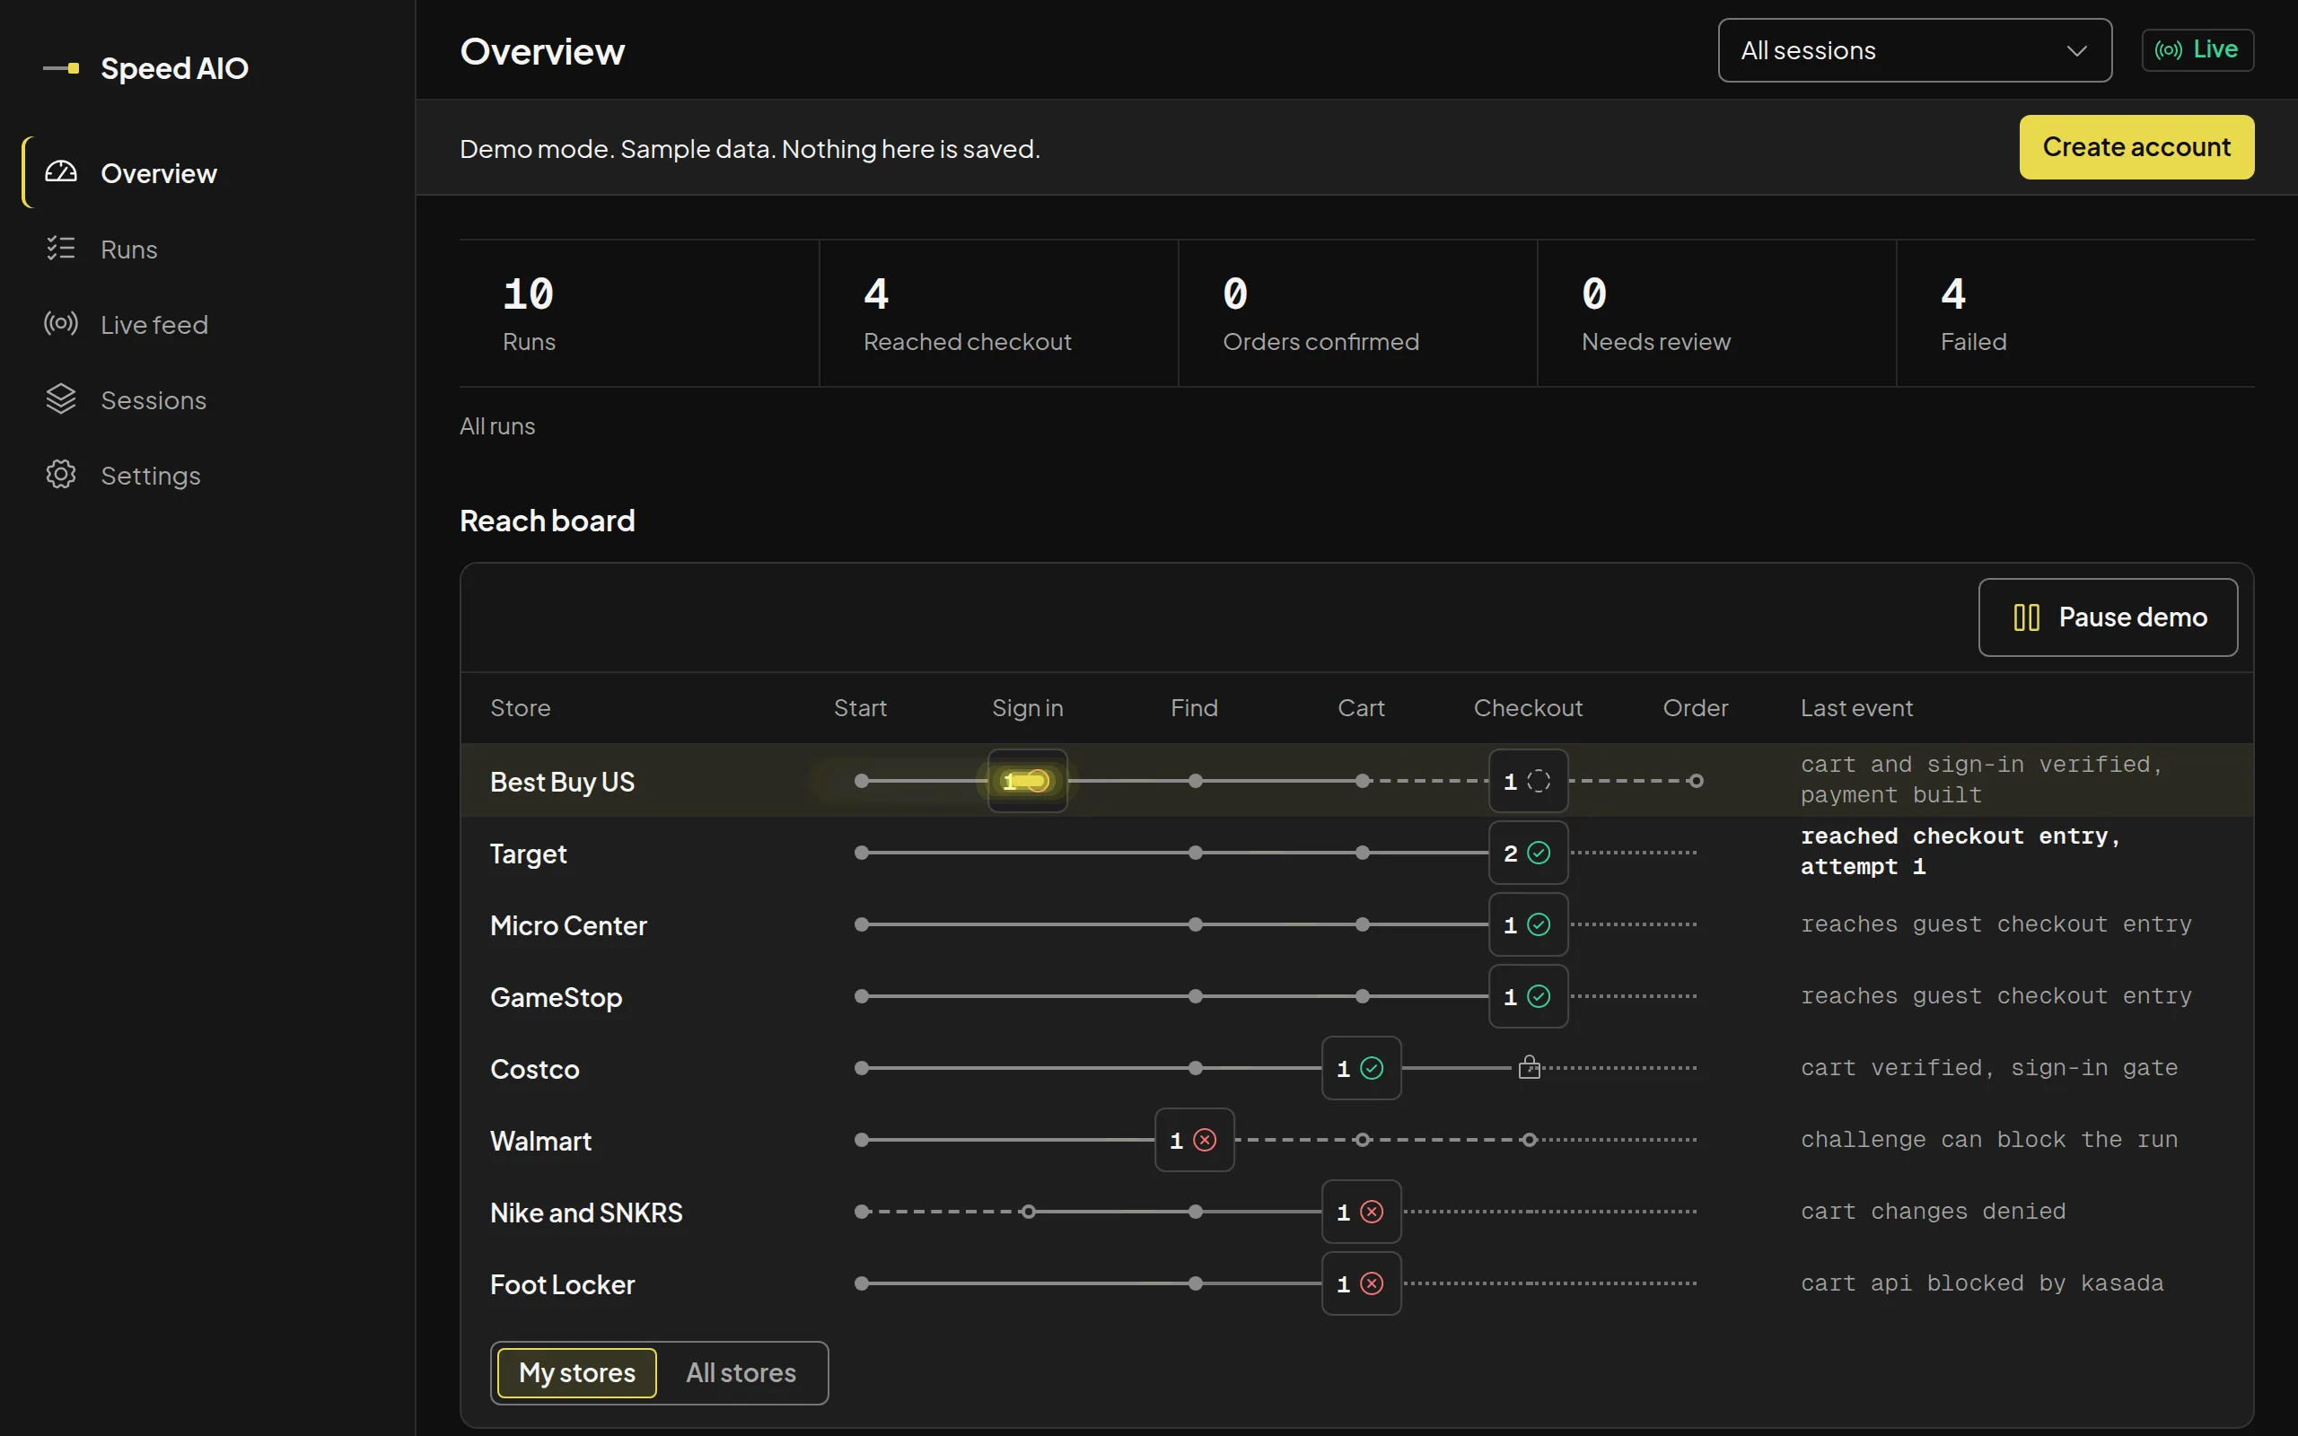Click the Costco sign-in gate lock icon

pyautogui.click(x=1529, y=1067)
